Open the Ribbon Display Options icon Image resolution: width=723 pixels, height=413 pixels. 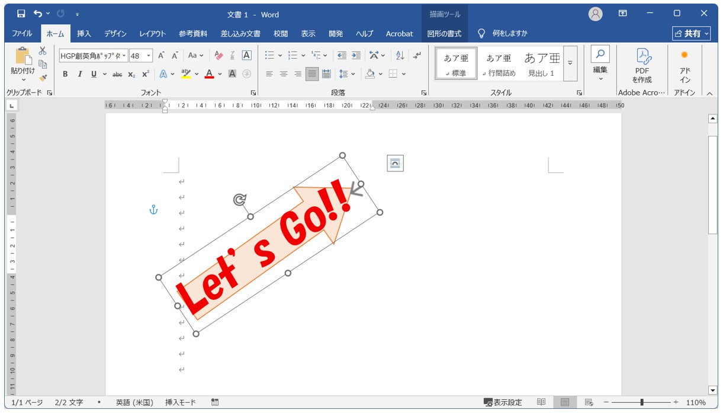coord(623,14)
